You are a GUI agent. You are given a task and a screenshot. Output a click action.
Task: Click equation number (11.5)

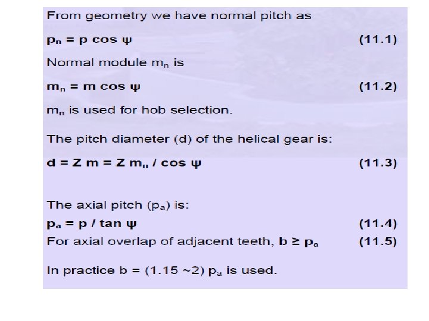click(378, 241)
